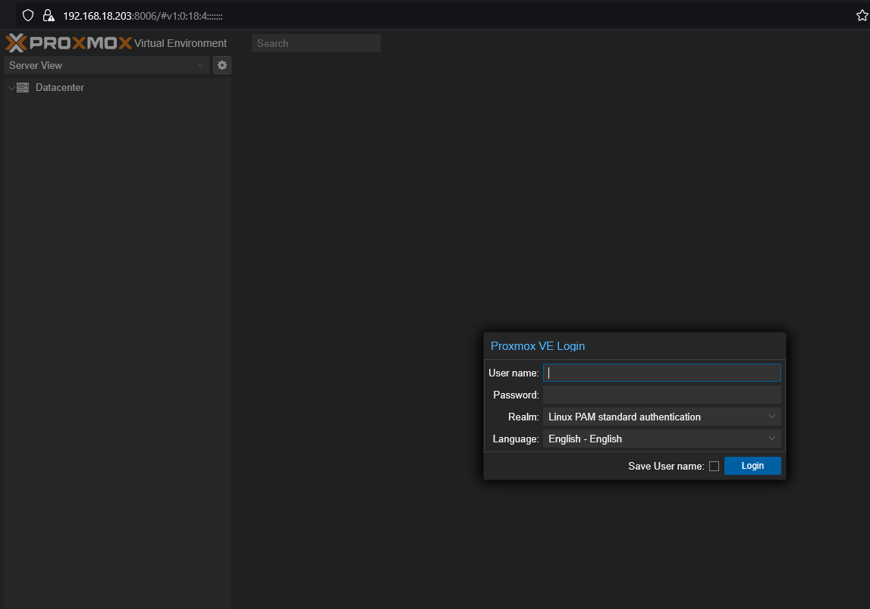The height and width of the screenshot is (609, 870).
Task: Open the tree settings gear icon
Action: coord(222,65)
